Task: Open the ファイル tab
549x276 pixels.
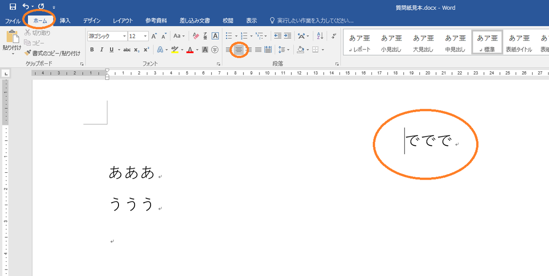Action: click(12, 21)
